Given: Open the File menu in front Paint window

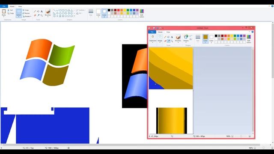Looking at the screenshot, I should [152, 32].
